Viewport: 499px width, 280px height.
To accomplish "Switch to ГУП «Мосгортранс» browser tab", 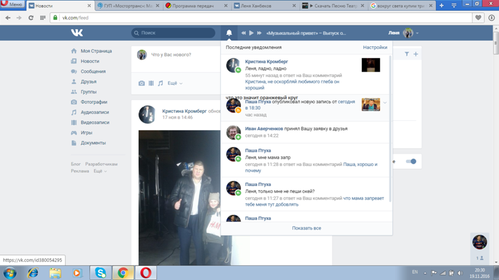I will tap(128, 6).
